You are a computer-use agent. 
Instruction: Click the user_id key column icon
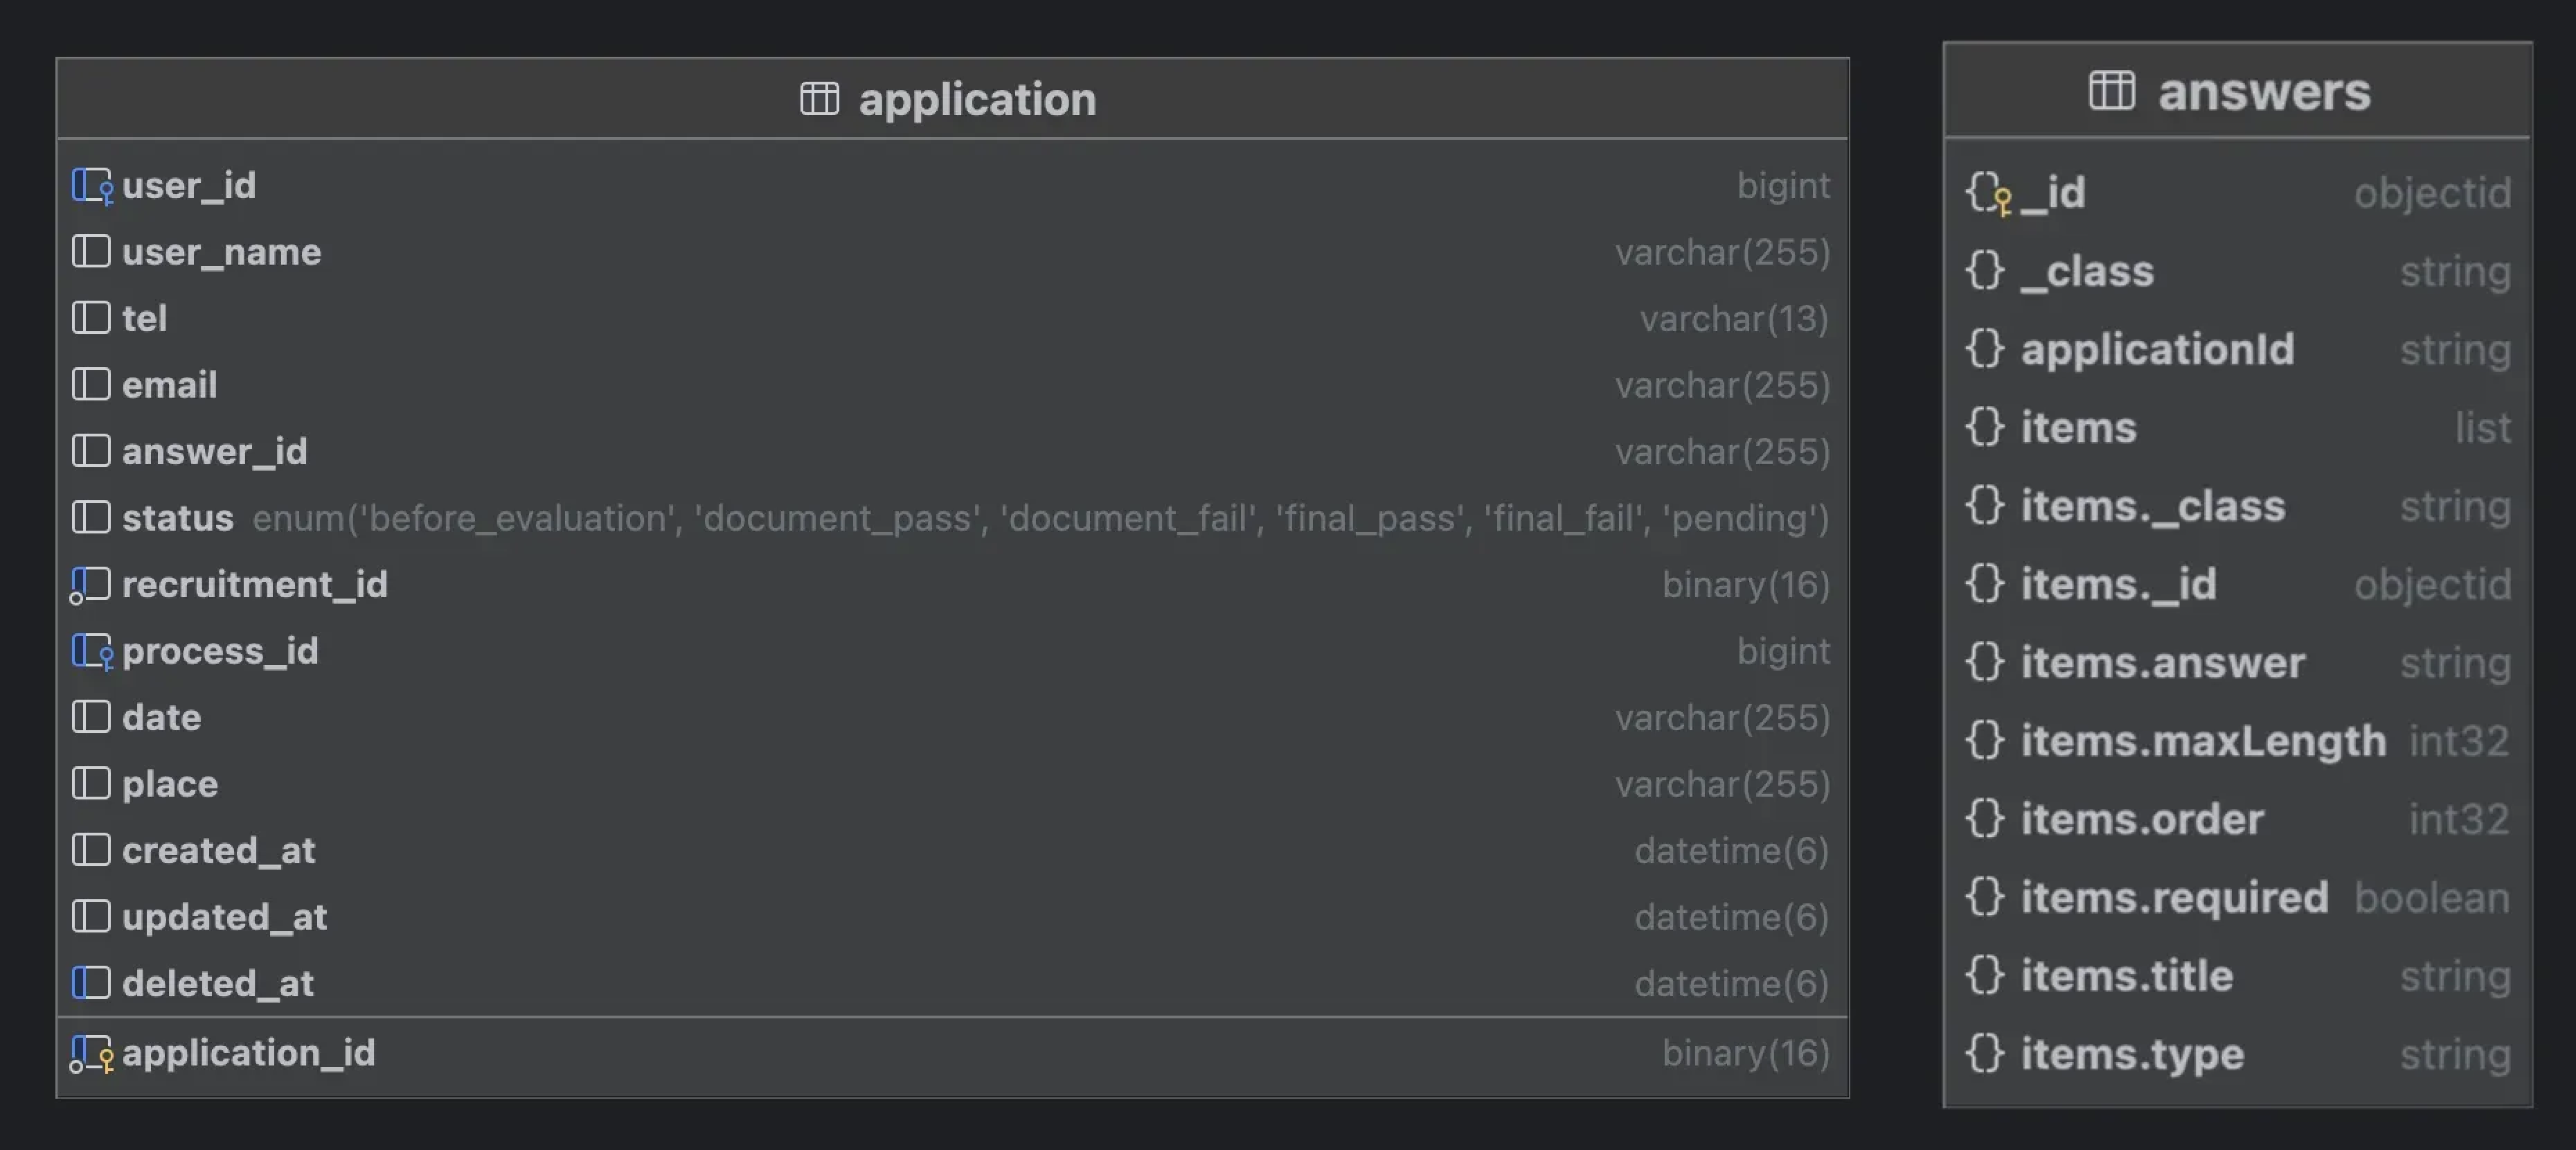[x=92, y=186]
